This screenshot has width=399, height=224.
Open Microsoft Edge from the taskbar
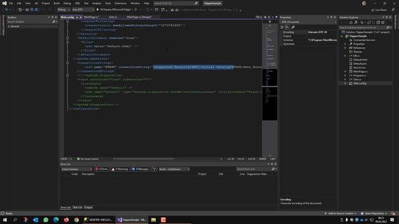point(56,220)
